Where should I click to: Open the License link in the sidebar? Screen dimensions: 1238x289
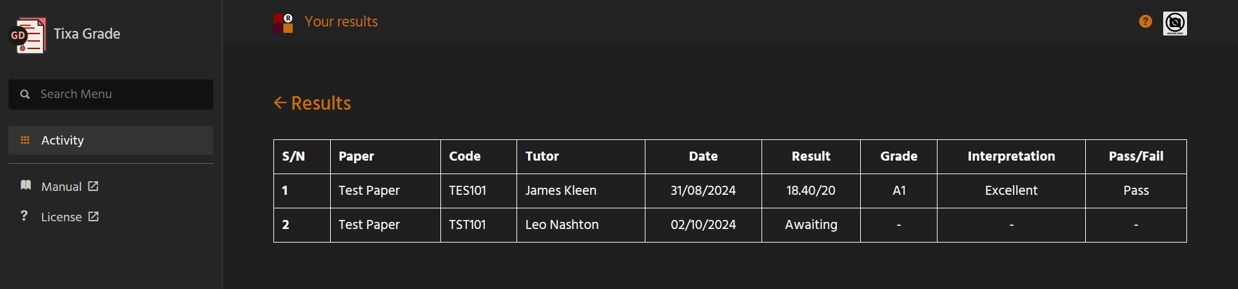tap(61, 217)
